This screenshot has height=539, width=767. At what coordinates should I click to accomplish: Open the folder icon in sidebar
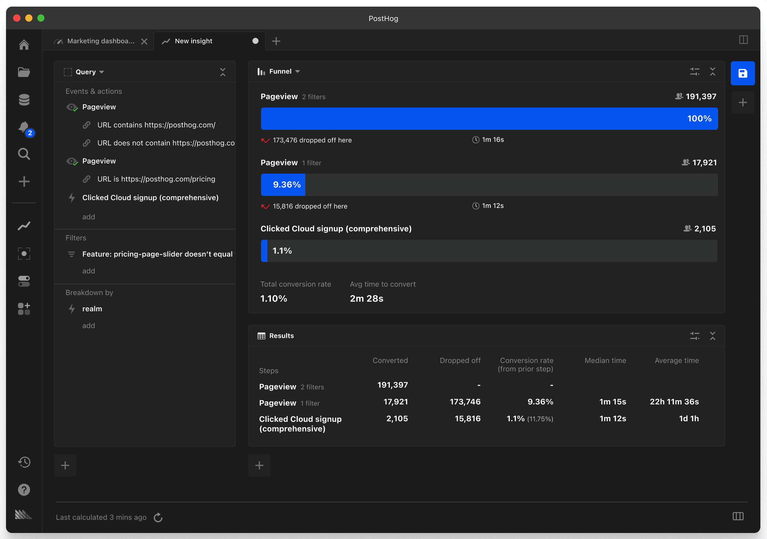tap(24, 72)
